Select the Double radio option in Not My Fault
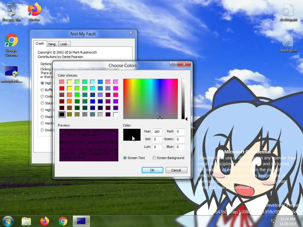Screen dimensions: 303x227 (42, 130)
